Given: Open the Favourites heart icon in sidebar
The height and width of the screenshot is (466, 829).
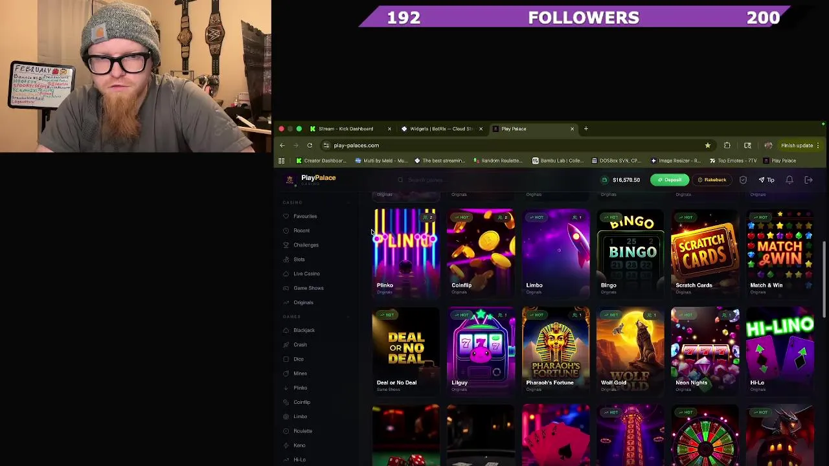Looking at the screenshot, I should [286, 216].
